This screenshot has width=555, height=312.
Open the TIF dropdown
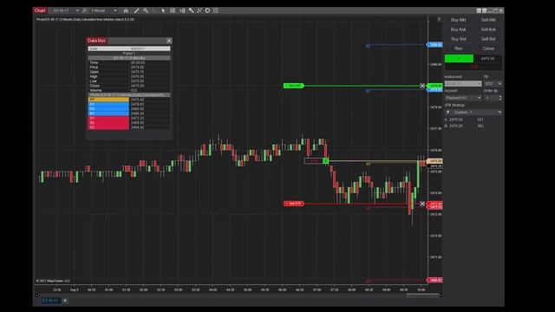493,84
